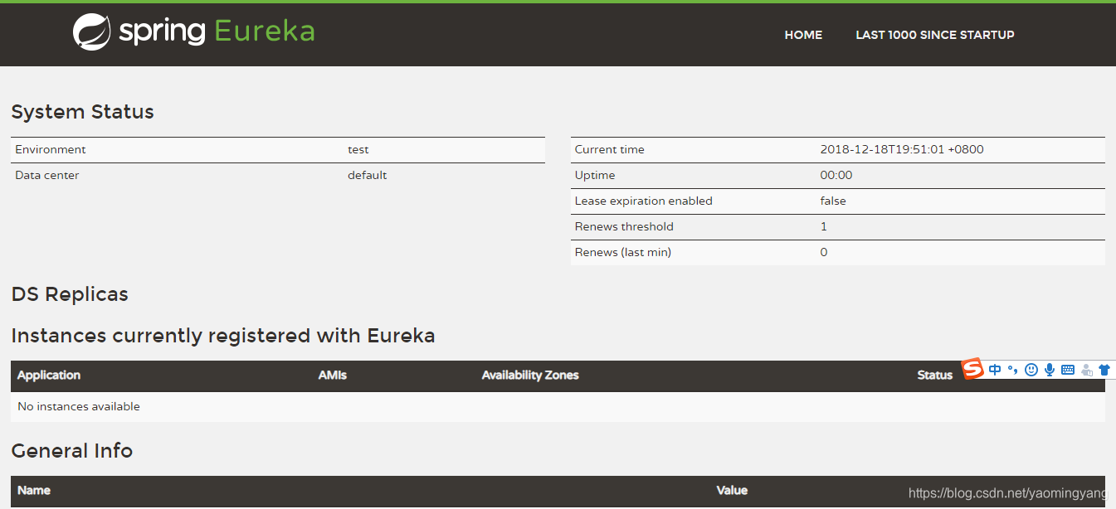
Task: Open the soft keyboard icon
Action: click(1068, 370)
